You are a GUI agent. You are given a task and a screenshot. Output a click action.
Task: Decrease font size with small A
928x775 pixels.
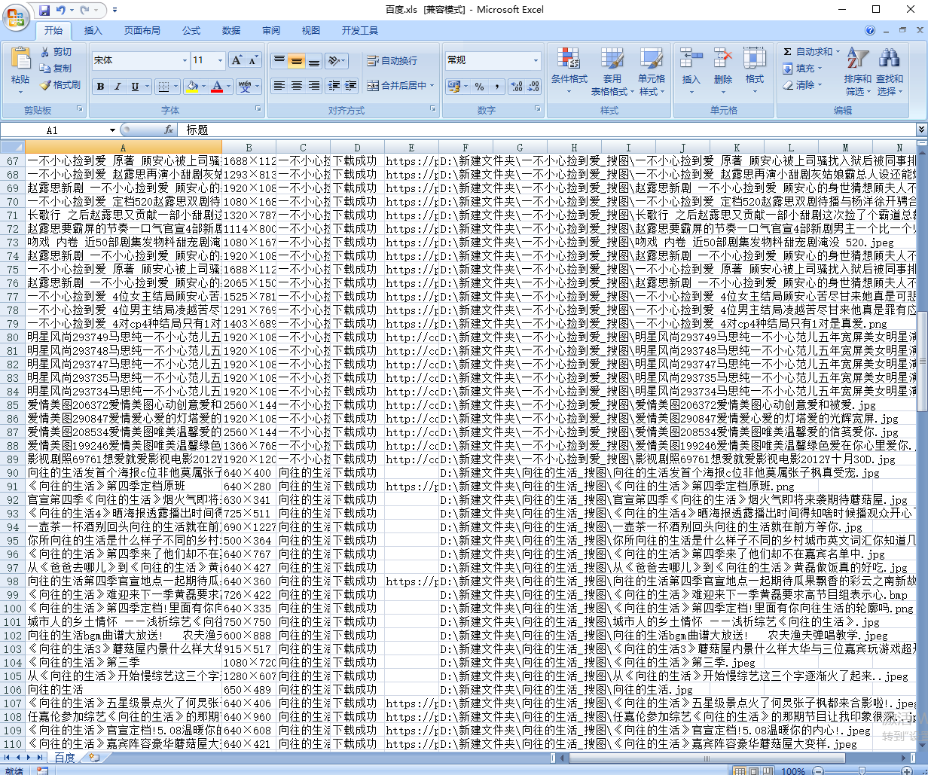tap(253, 60)
